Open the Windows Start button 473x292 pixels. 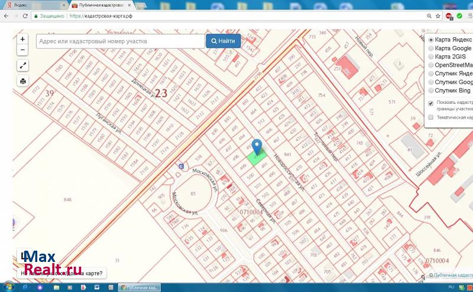[8, 287]
